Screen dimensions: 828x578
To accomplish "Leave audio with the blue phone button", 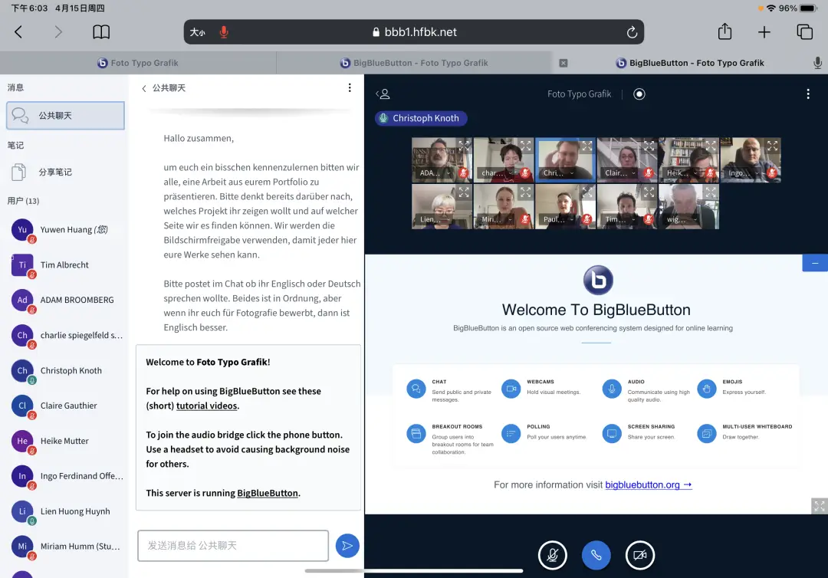I will pos(596,555).
